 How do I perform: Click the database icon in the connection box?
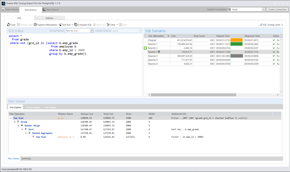click(229, 10)
